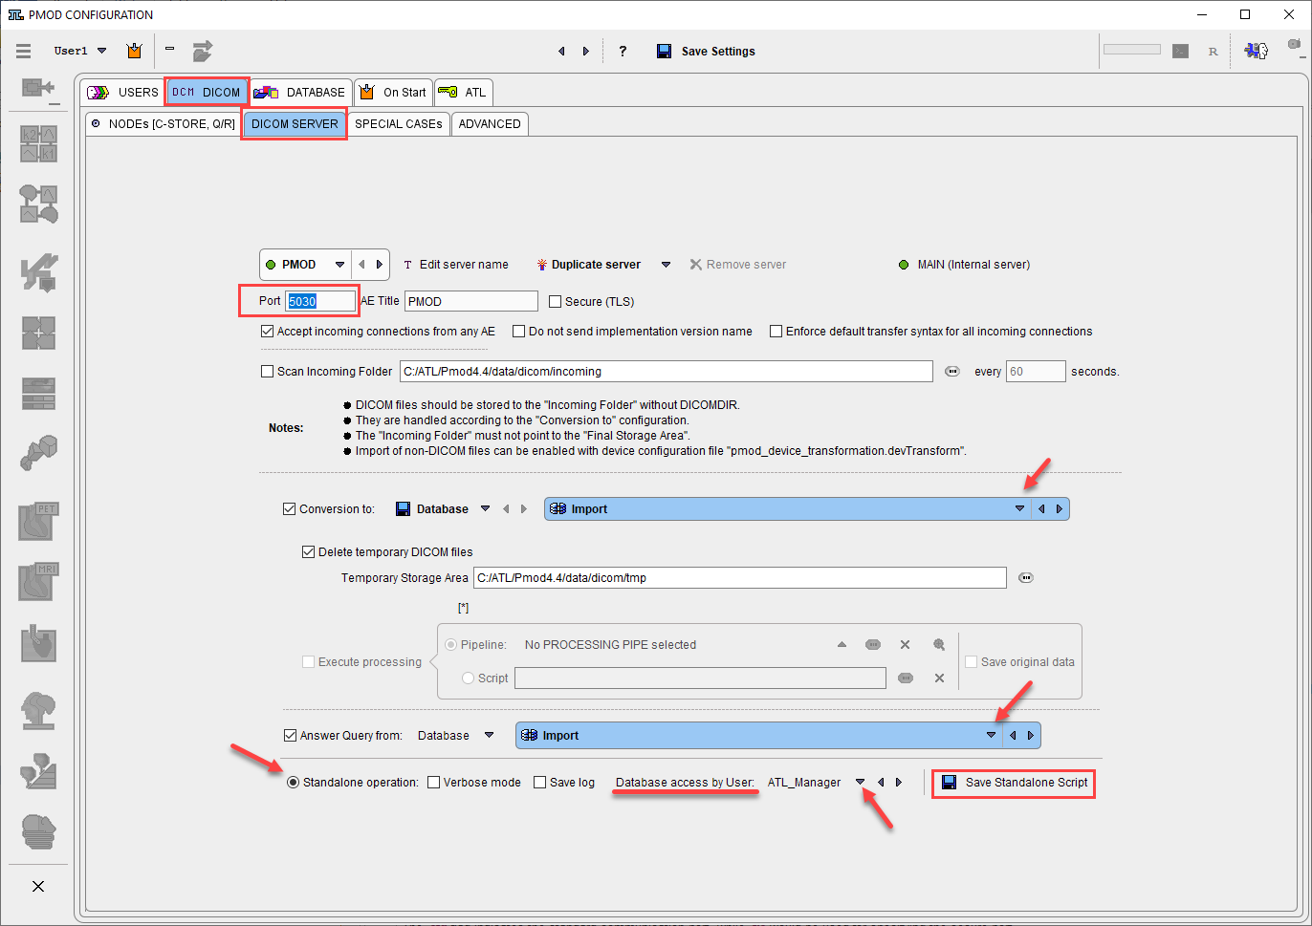Open the stacked bars sidebar tool

click(x=39, y=393)
